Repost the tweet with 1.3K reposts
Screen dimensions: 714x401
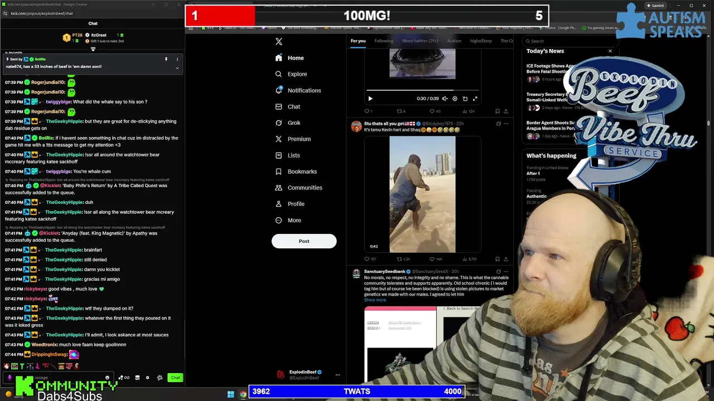pos(403,259)
